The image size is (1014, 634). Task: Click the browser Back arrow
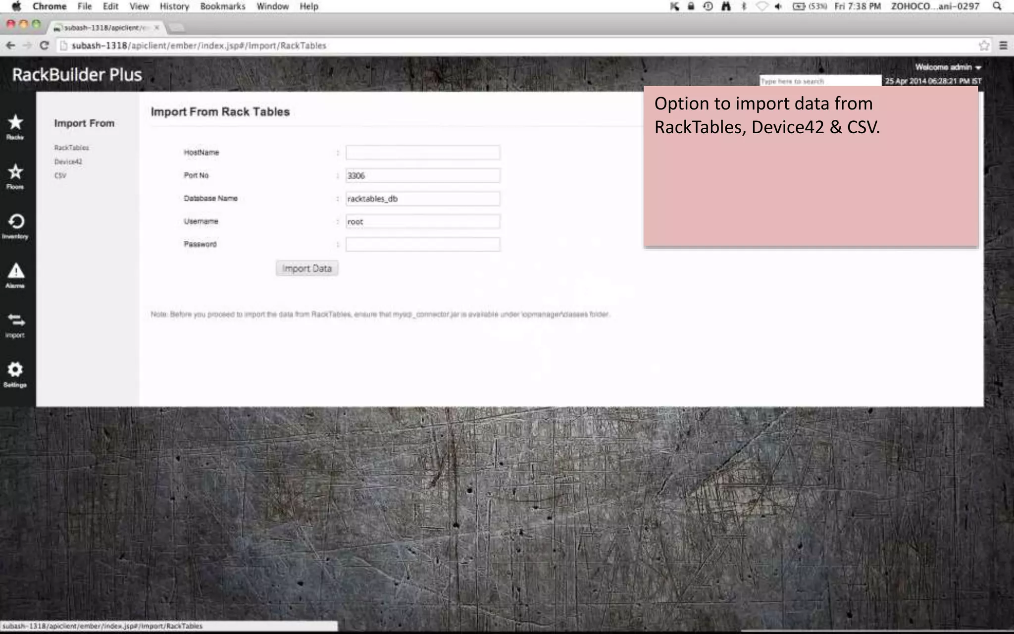click(x=10, y=46)
